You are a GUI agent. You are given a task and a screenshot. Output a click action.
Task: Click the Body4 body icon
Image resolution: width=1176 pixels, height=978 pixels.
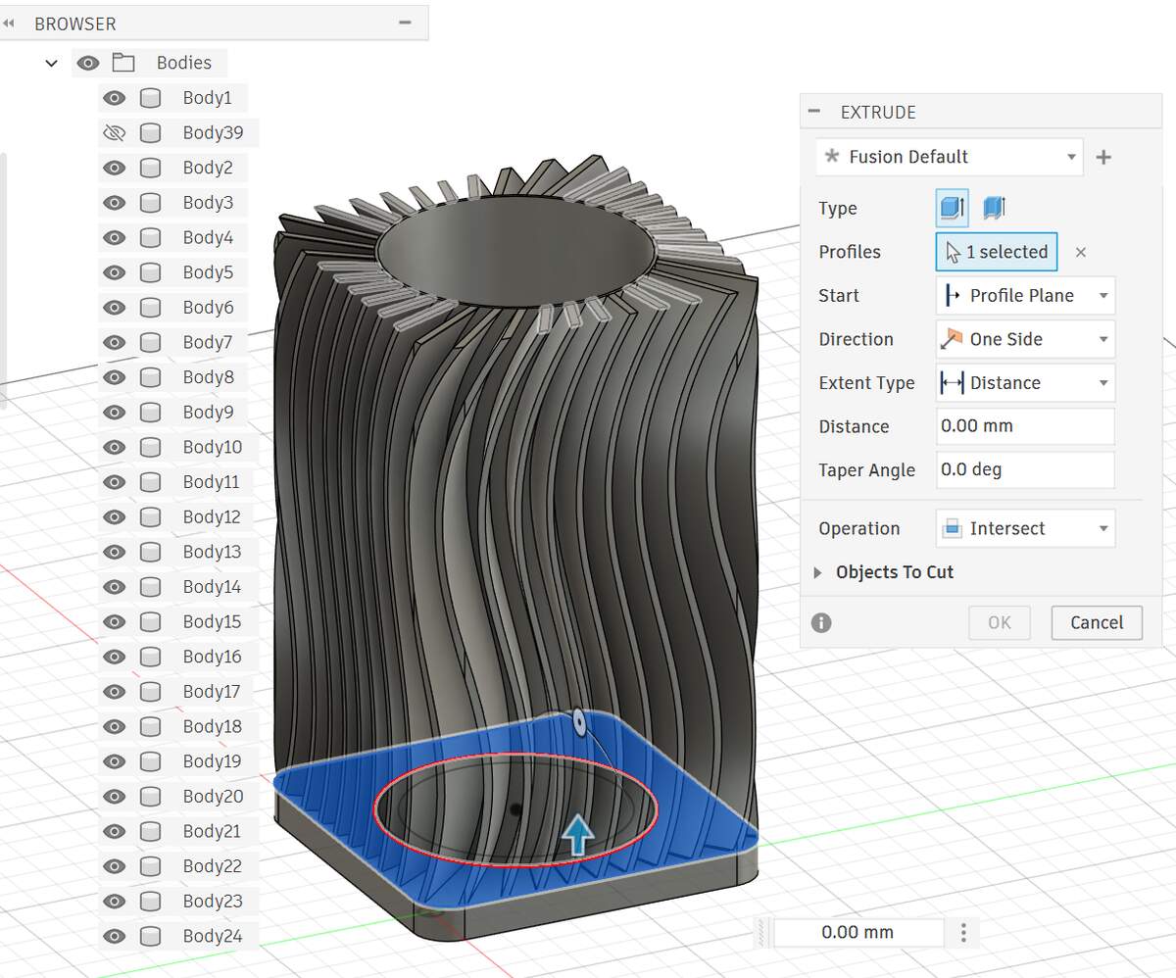[x=150, y=237]
